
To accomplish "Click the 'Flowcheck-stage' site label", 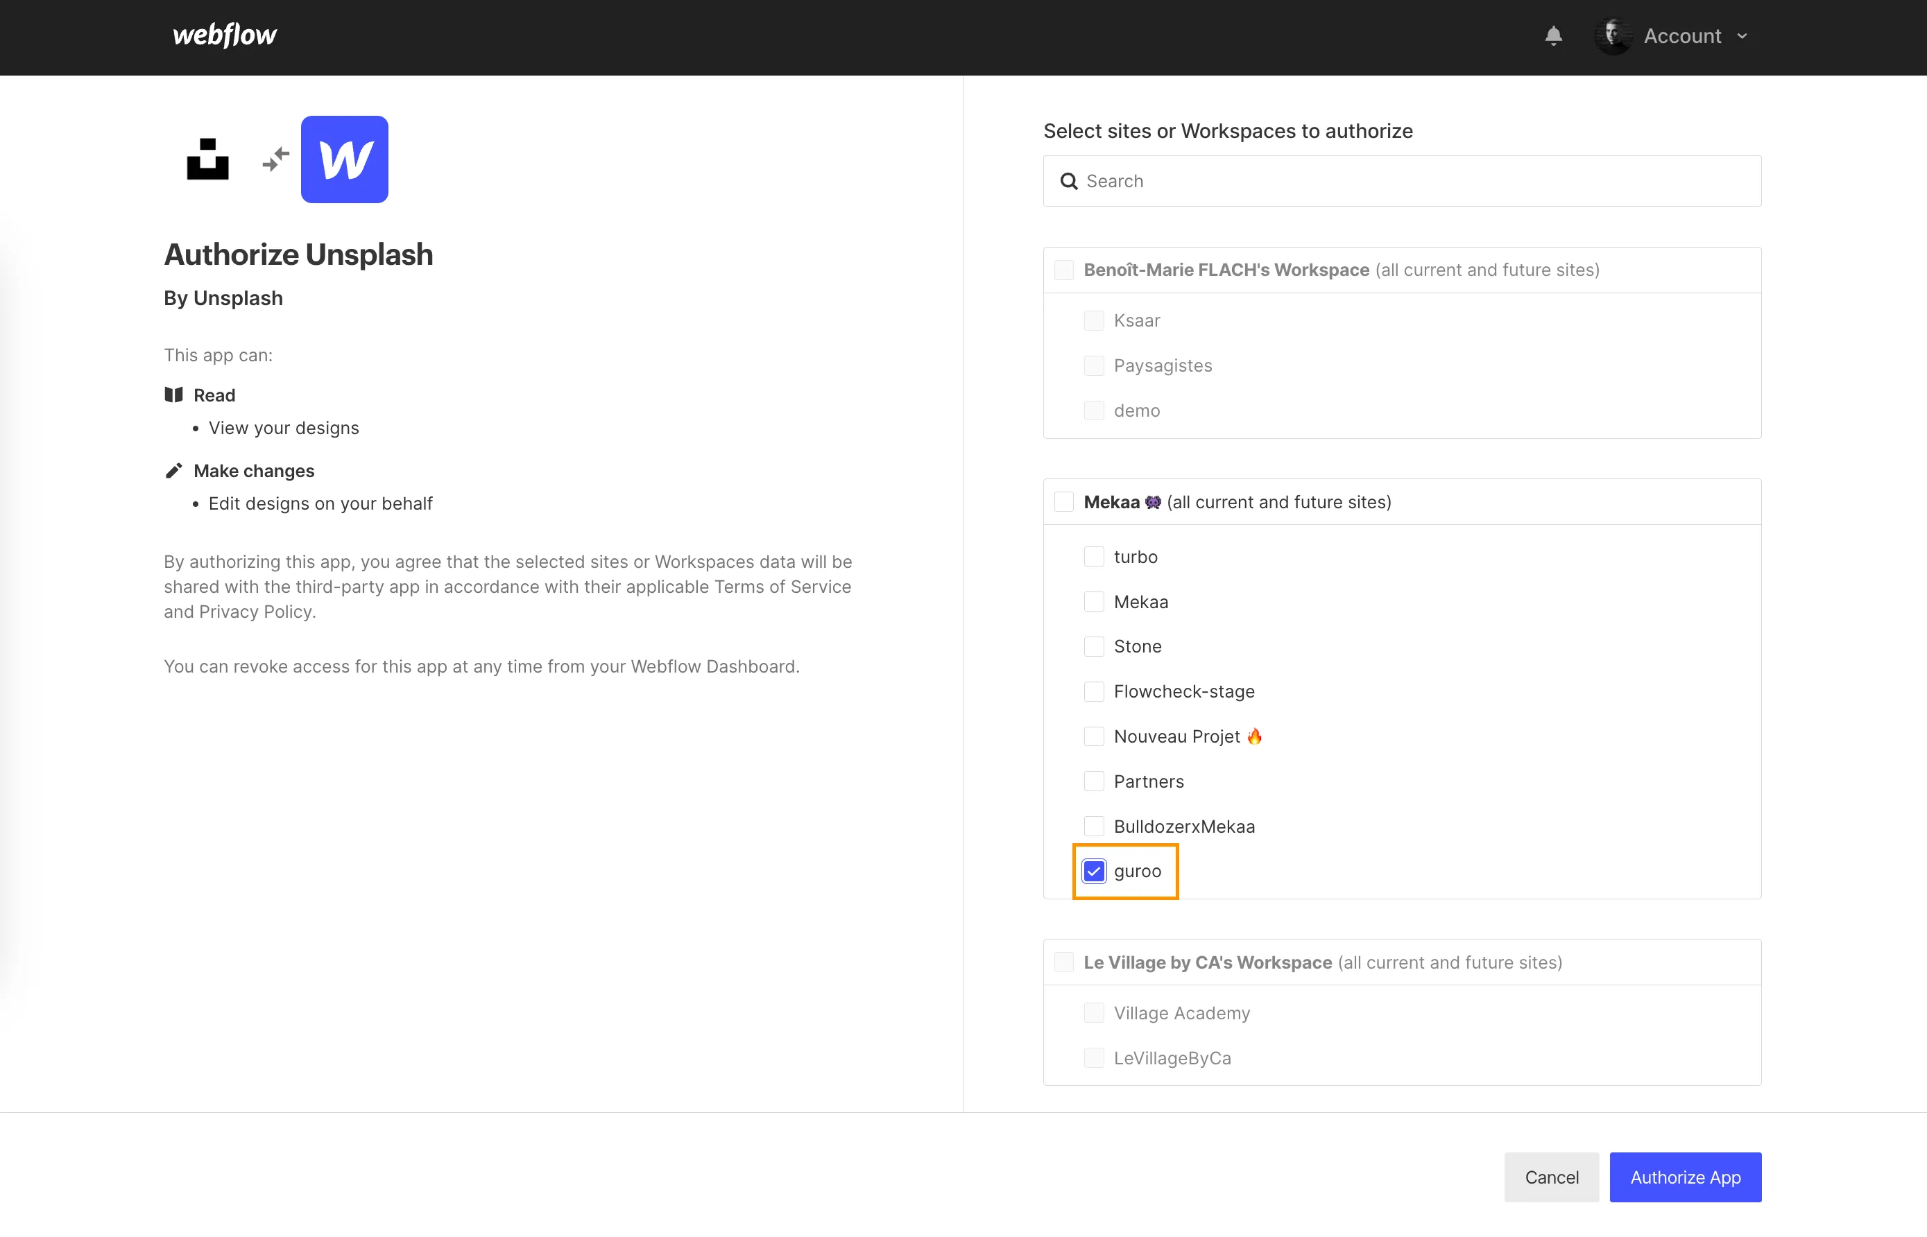I will coord(1183,691).
